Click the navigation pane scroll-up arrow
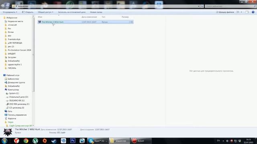The width and height of the screenshot is (257, 144). pyautogui.click(x=33, y=16)
